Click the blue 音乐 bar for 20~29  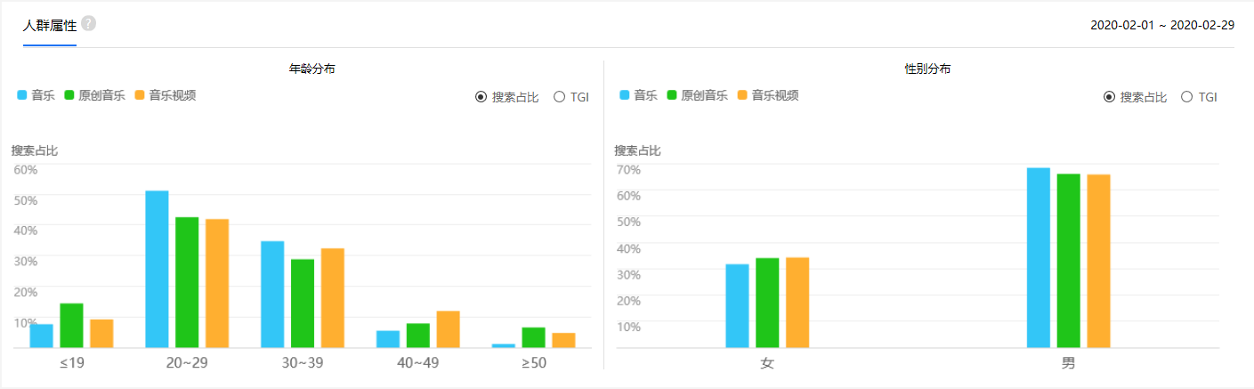(157, 269)
